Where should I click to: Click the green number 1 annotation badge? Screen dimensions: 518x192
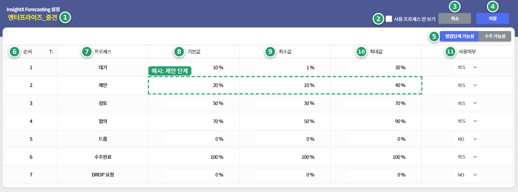[x=65, y=17]
